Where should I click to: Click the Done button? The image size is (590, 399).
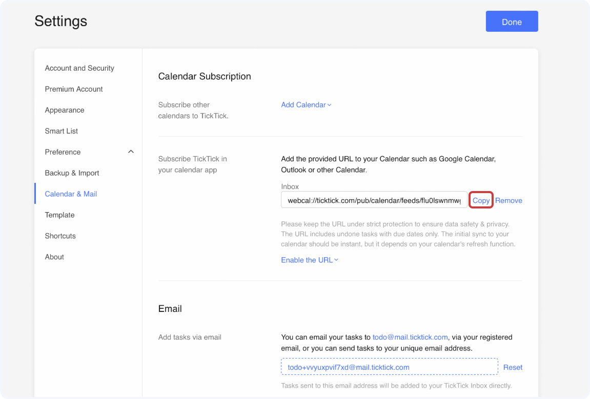click(512, 22)
